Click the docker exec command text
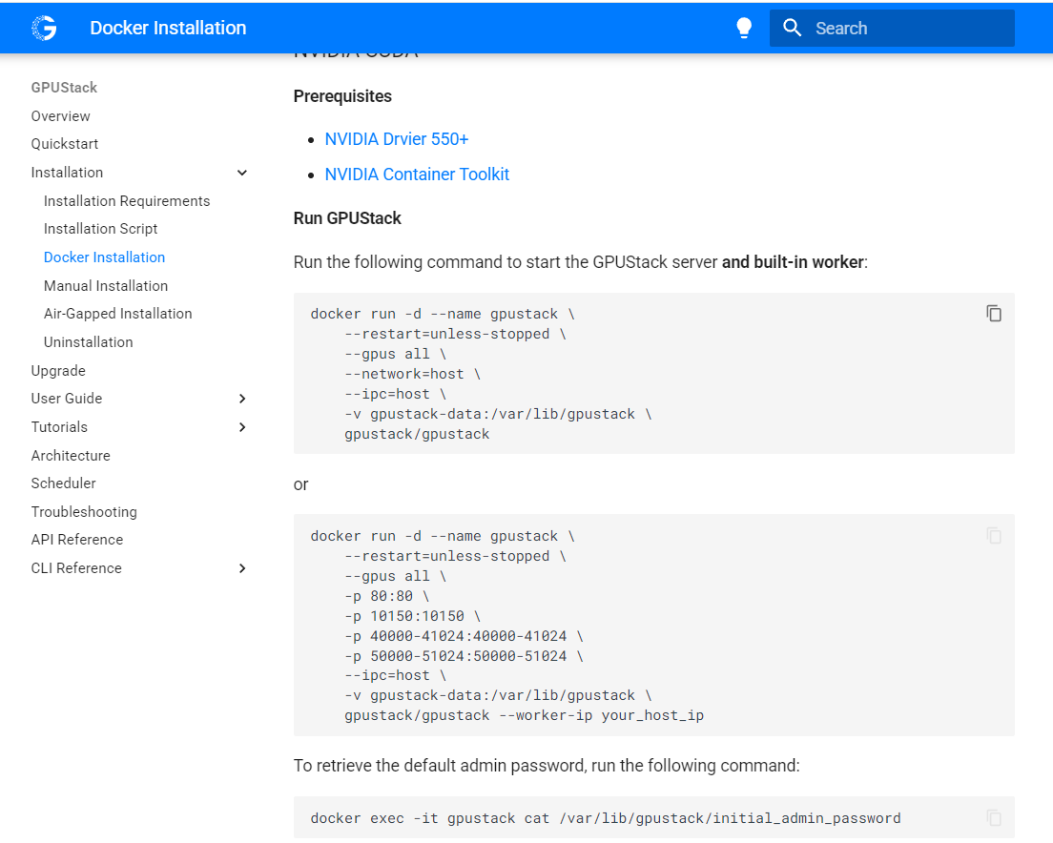The width and height of the screenshot is (1053, 843). click(x=606, y=818)
